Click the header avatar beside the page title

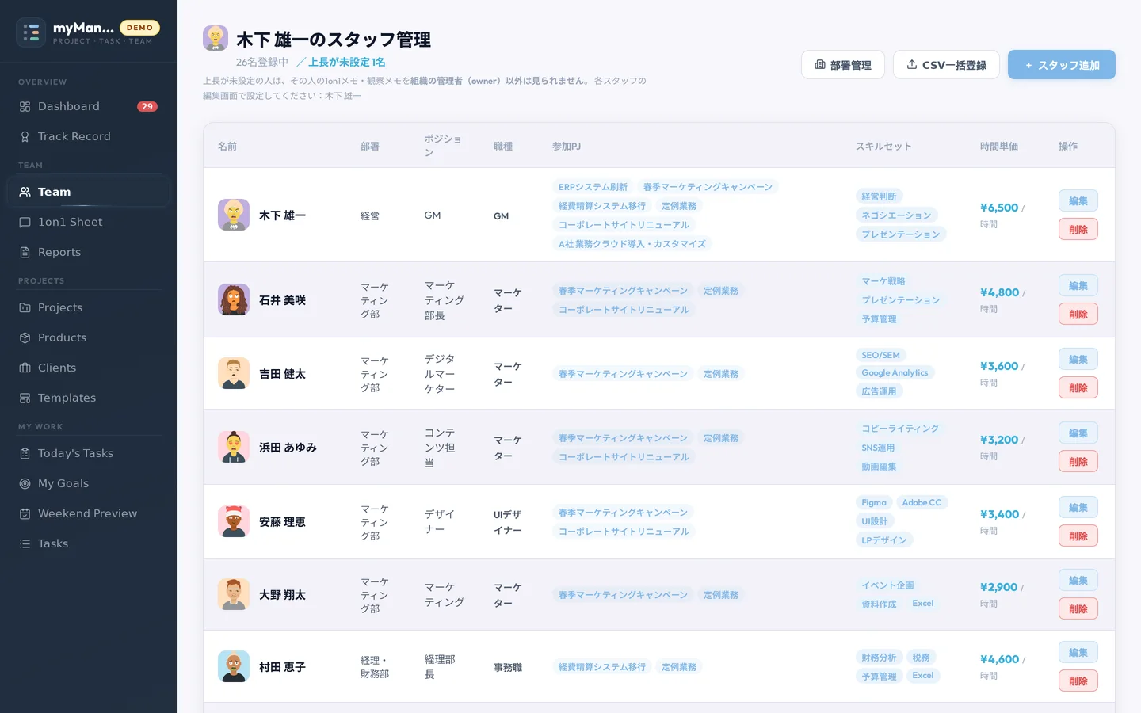pyautogui.click(x=216, y=38)
